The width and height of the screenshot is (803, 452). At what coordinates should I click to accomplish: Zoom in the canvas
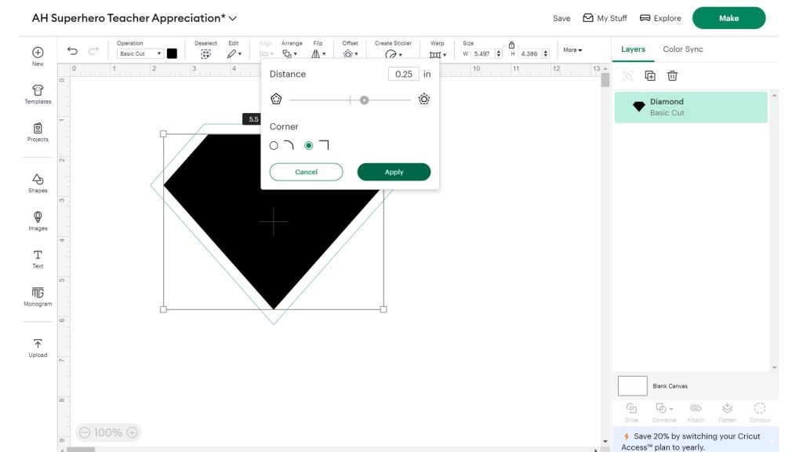[132, 432]
